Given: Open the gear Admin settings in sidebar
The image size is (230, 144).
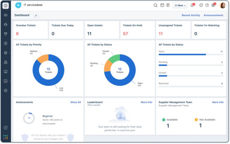Looking at the screenshot, I should click(6, 91).
